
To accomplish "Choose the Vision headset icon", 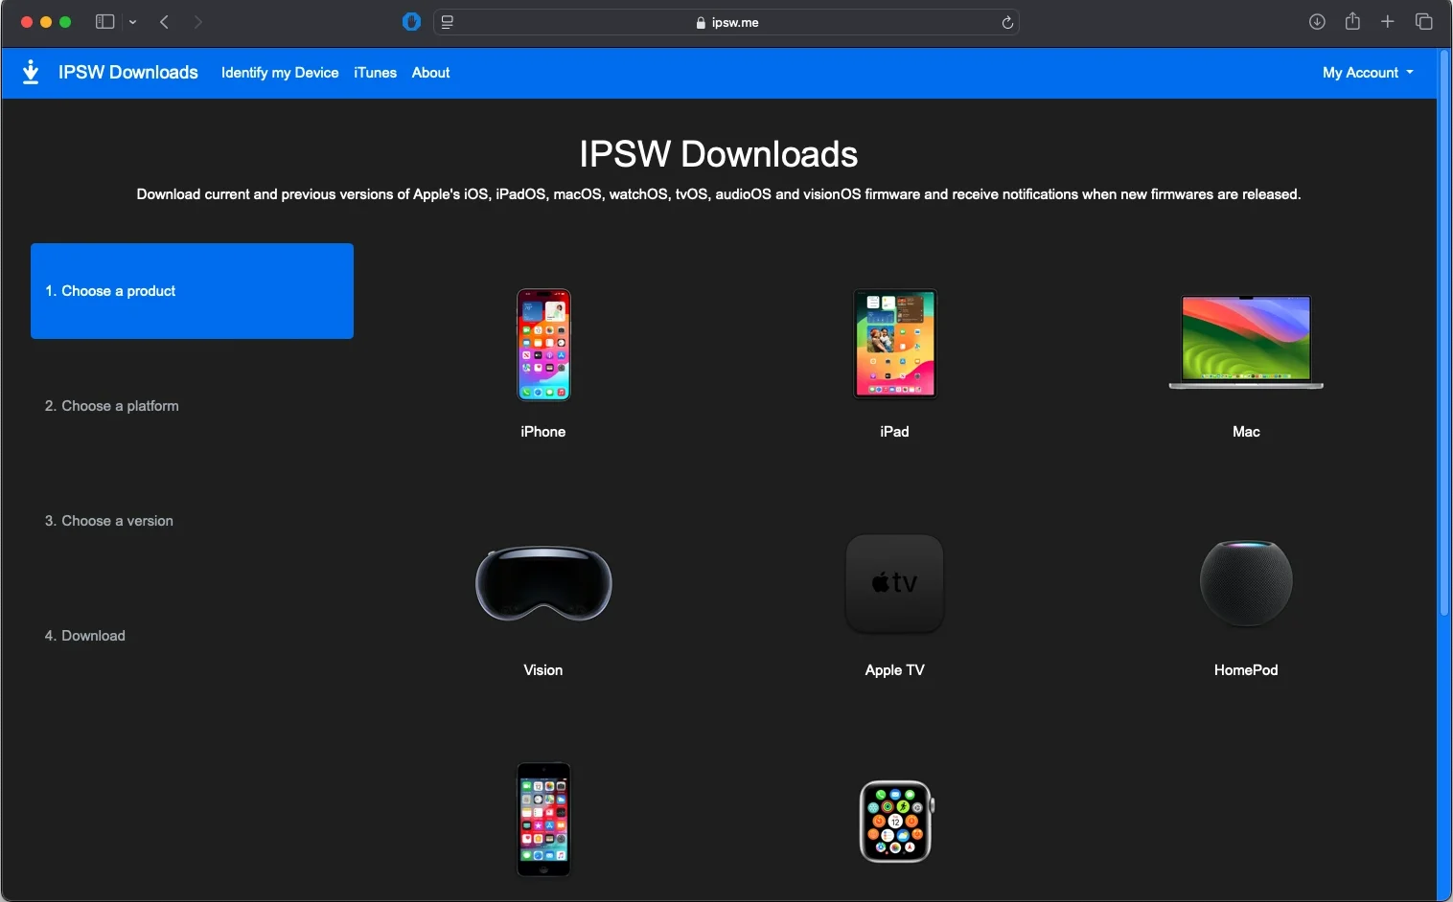I will 542,583.
